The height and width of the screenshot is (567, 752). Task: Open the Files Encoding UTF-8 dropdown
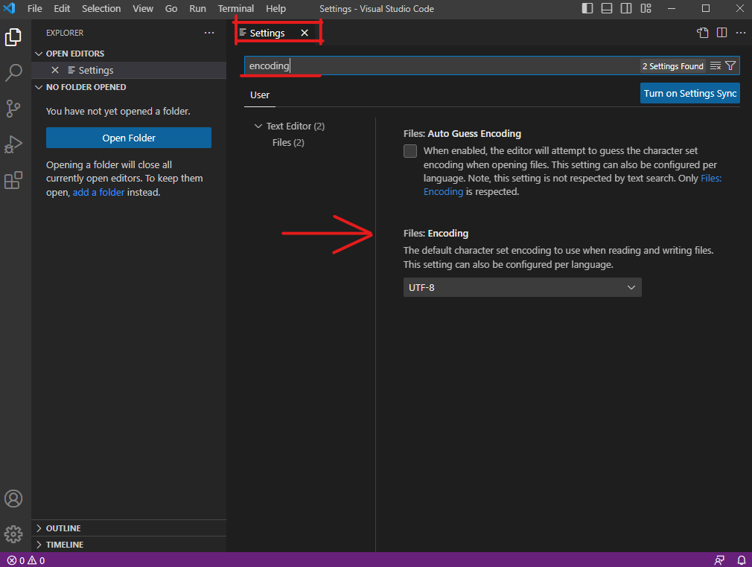522,287
